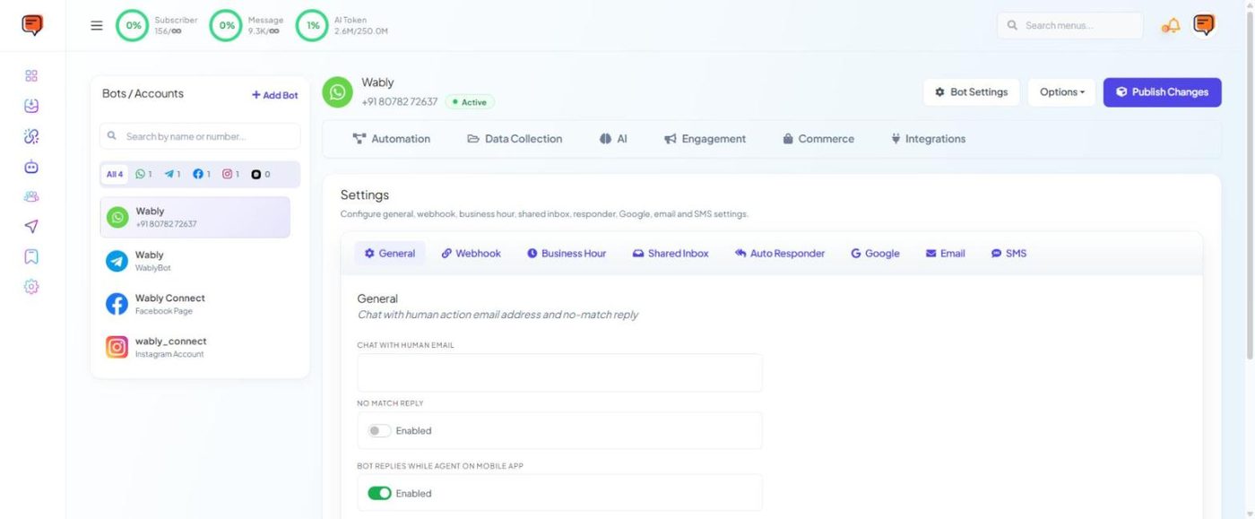Viewport: 1255px width, 519px height.
Task: Open the AI menu
Action: (613, 139)
